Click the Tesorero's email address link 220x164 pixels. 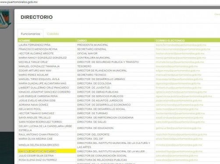point(177,66)
